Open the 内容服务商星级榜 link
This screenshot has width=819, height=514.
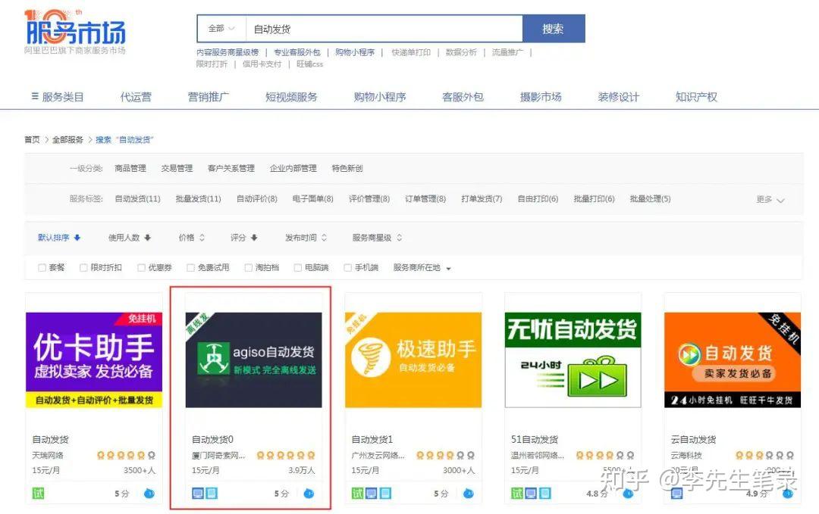click(x=227, y=52)
